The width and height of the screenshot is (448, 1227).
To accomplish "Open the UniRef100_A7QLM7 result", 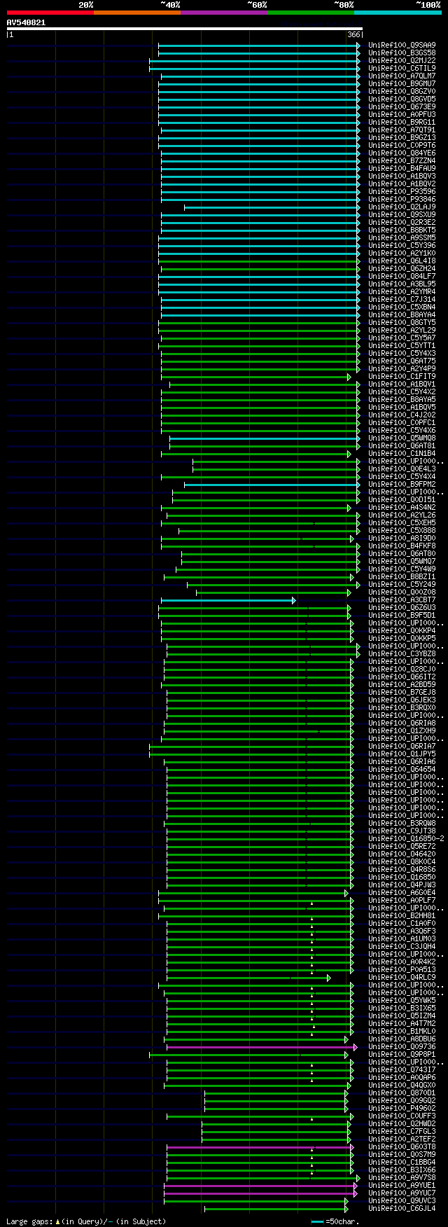I will 402,76.
